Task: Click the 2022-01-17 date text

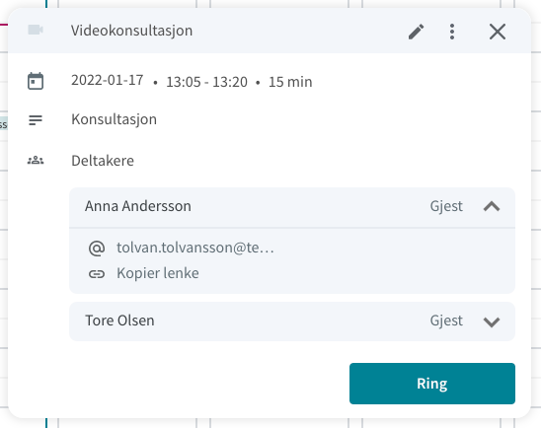Action: coord(108,80)
